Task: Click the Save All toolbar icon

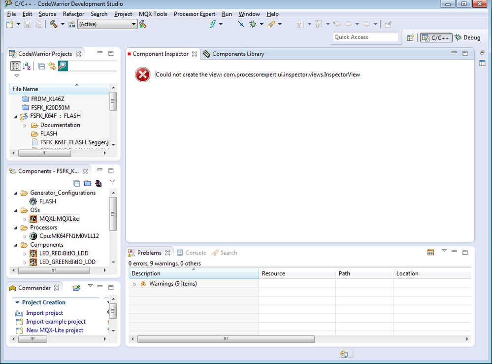Action: pyautogui.click(x=38, y=24)
